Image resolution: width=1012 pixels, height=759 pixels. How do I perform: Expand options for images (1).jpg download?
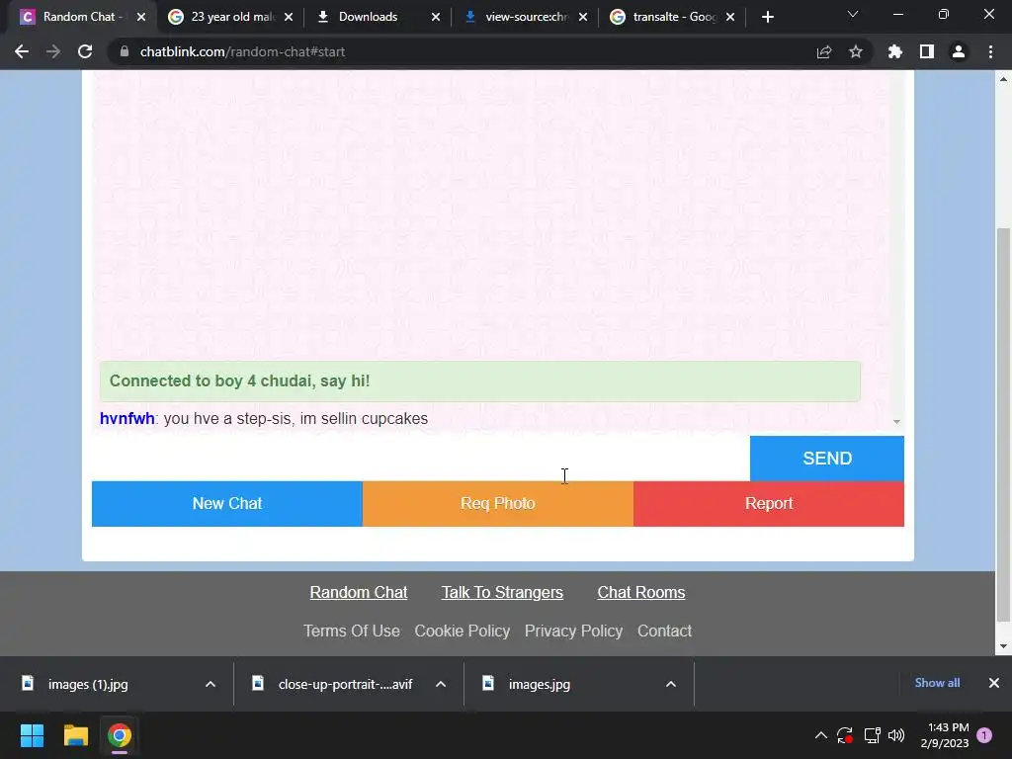tap(211, 684)
